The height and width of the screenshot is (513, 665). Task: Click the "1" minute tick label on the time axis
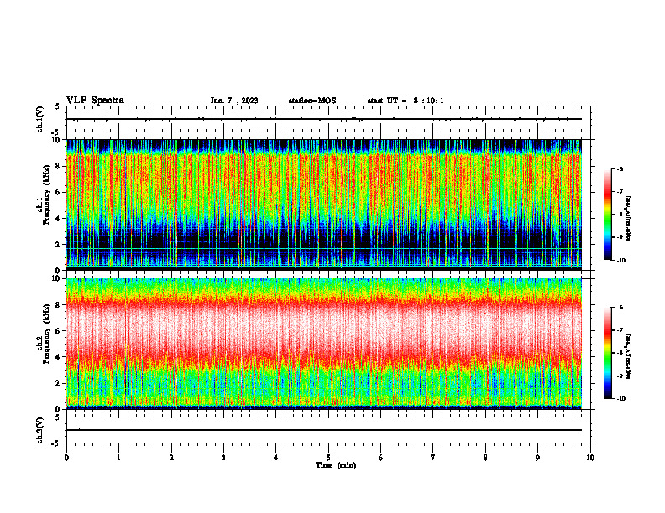pyautogui.click(x=118, y=458)
